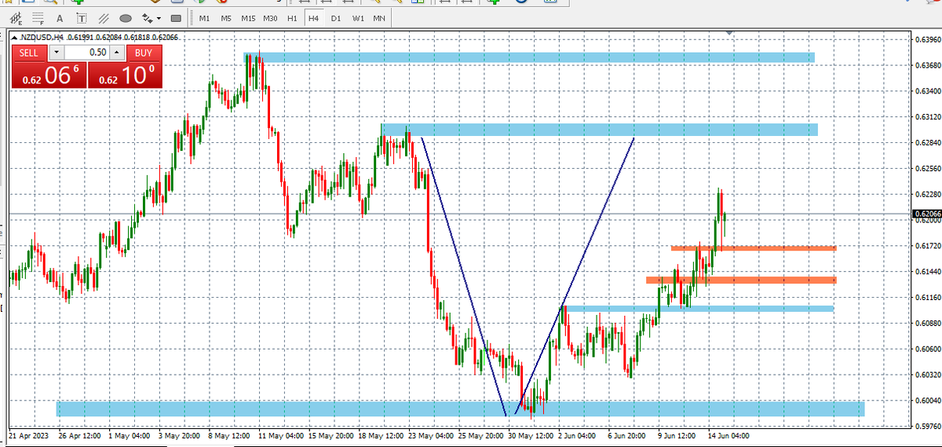
Task: Select the Arrows objects tool
Action: pos(147,18)
